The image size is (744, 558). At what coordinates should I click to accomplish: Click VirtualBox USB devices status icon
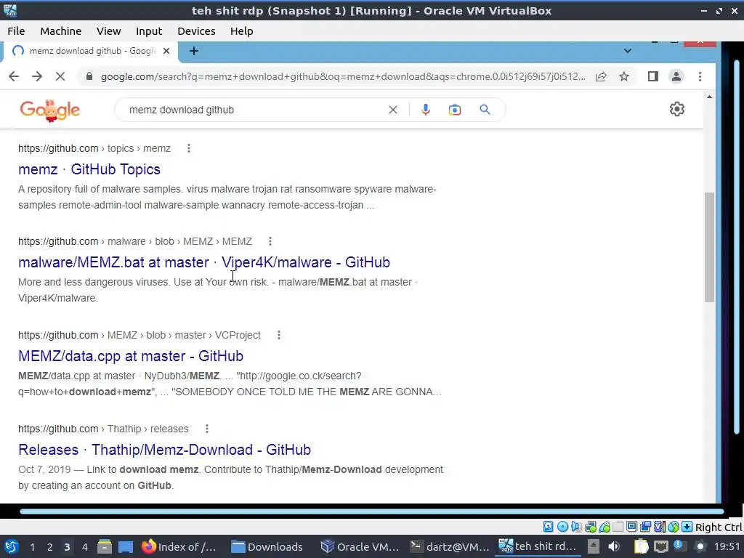point(604,527)
